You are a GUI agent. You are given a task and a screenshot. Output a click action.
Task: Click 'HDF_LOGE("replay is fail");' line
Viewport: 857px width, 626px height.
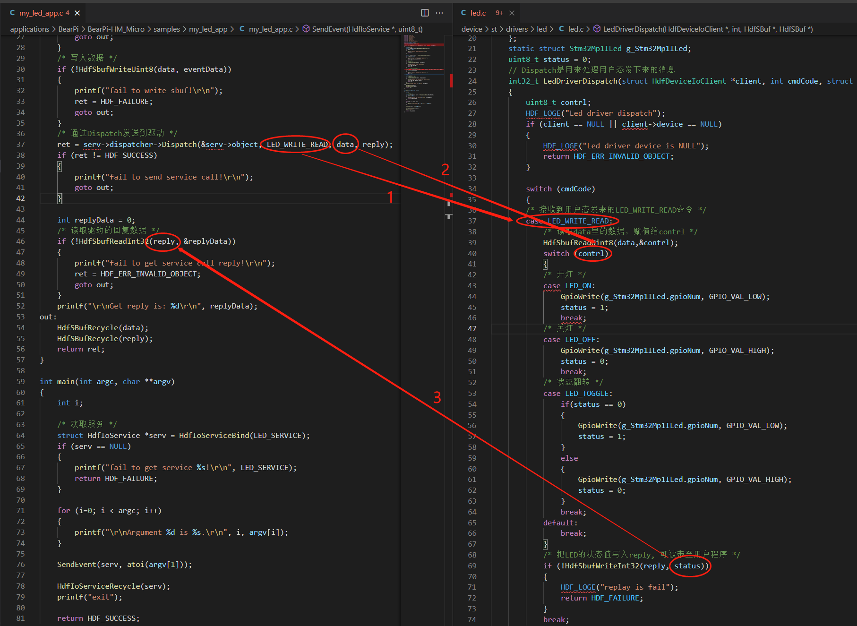[x=619, y=587]
